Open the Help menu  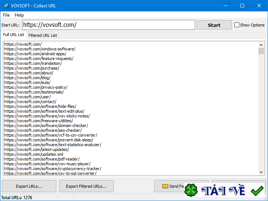click(x=19, y=15)
